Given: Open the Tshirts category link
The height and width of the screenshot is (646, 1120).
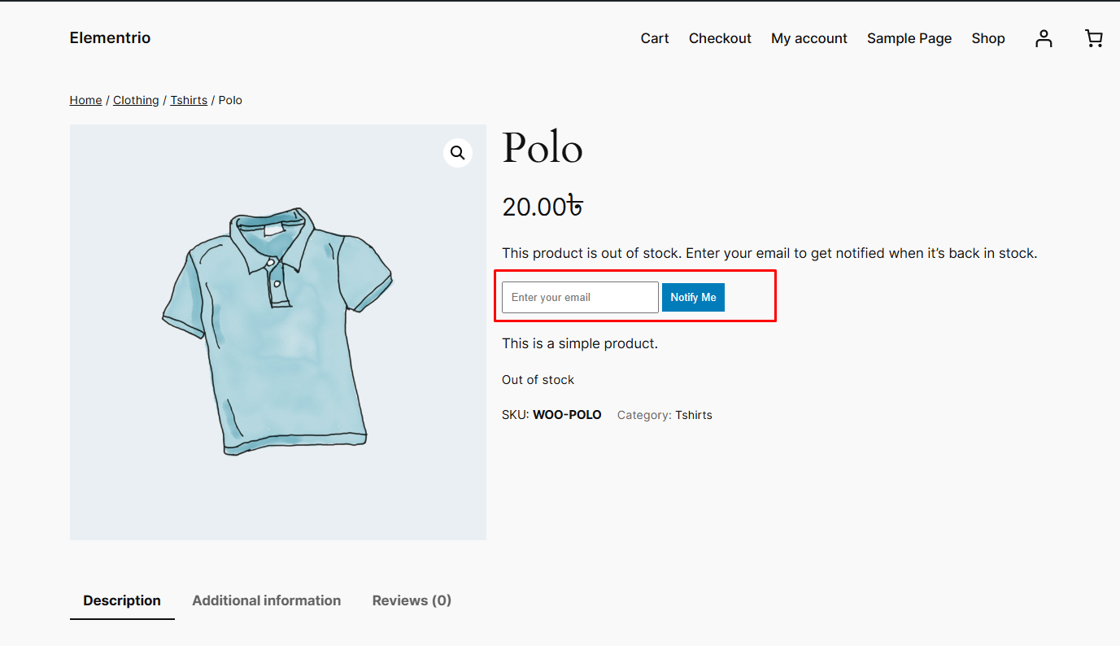Looking at the screenshot, I should coord(694,415).
